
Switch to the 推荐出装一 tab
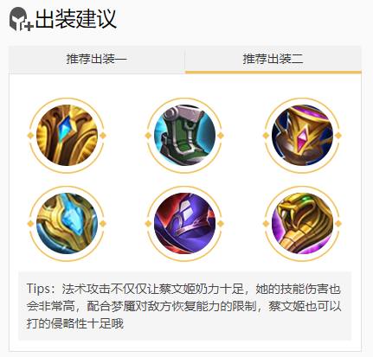coord(97,60)
